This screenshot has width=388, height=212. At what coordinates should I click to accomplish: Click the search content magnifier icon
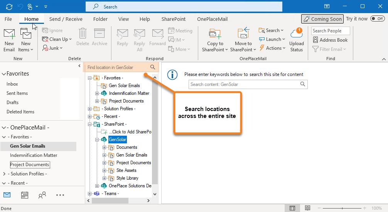303,84
